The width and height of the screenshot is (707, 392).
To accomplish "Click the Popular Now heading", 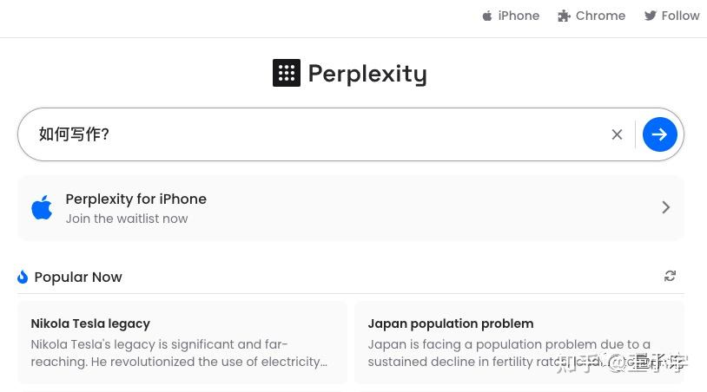I will (x=78, y=277).
